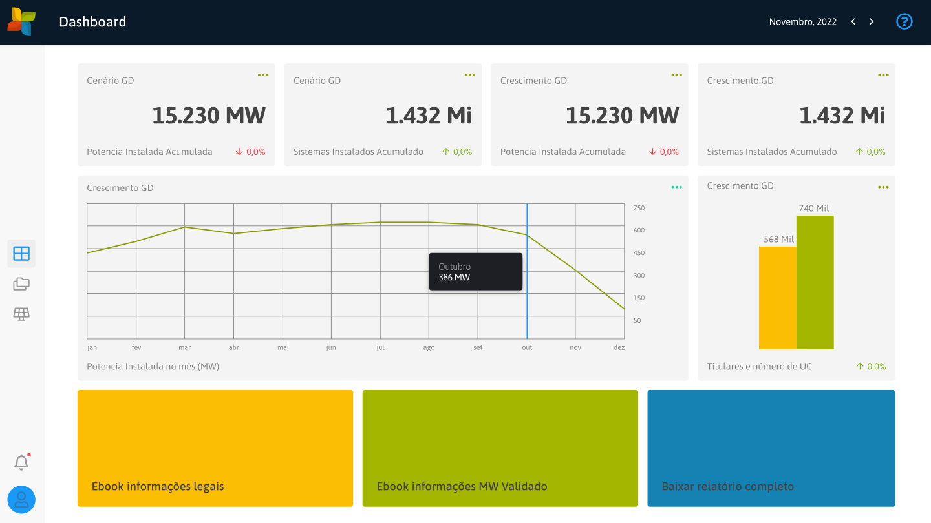Viewport: 931px width, 523px height.
Task: Click the green 740 Mil bar
Action: tap(815, 282)
